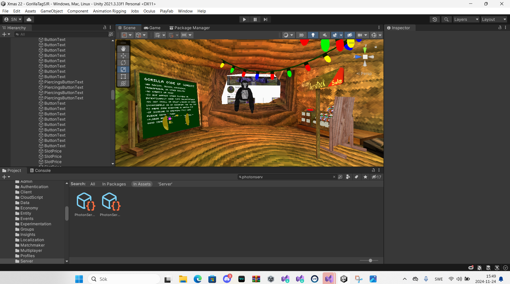The image size is (510, 284).
Task: Open the PlayFab menu
Action: point(166,11)
